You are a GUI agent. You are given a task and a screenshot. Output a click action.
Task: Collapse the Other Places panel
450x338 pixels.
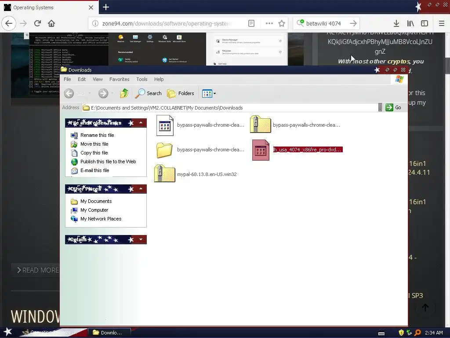141,189
